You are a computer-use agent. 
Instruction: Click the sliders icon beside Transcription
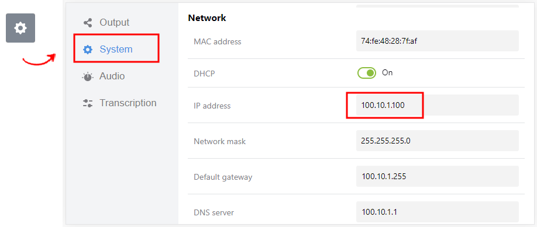[88, 103]
